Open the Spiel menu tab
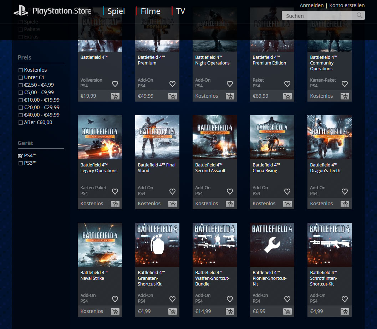This screenshot has height=329, width=377. [x=116, y=11]
